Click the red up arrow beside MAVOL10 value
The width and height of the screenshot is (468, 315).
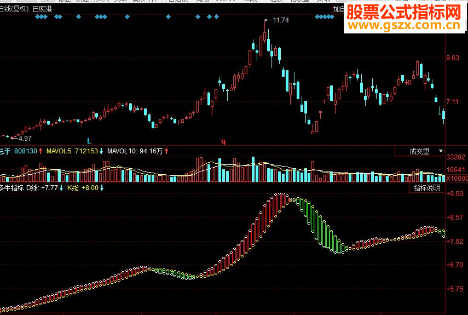point(166,151)
